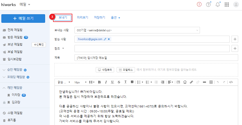Image resolution: width=242 pixels, height=125 pixels.
Task: Remove hiworkscs@gagia.com recipient with X
Action: [109, 39]
